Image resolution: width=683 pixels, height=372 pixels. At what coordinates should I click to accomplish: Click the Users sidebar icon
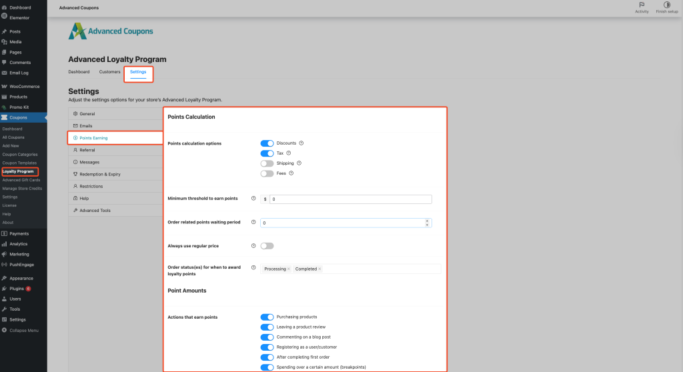(5, 299)
